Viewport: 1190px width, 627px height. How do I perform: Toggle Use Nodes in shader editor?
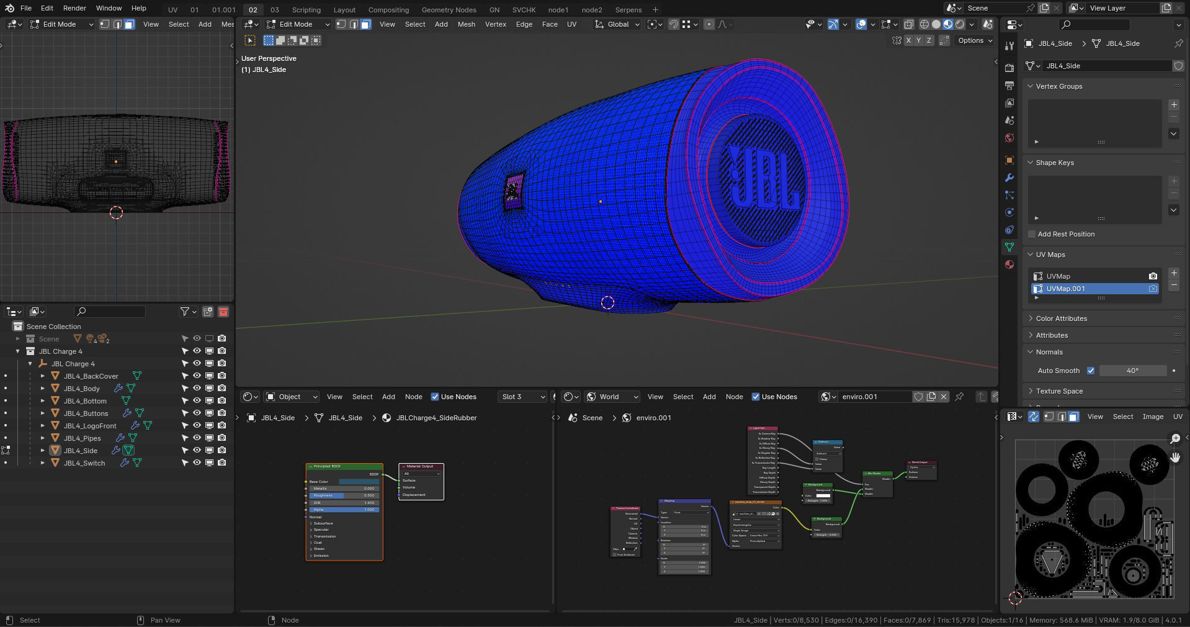435,397
